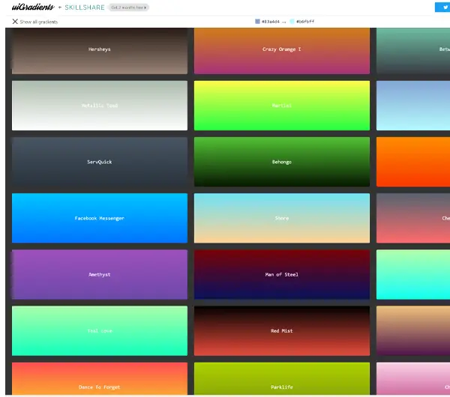Choose the Behongo gradient
Viewport: 450px width, 397px height.
281,162
